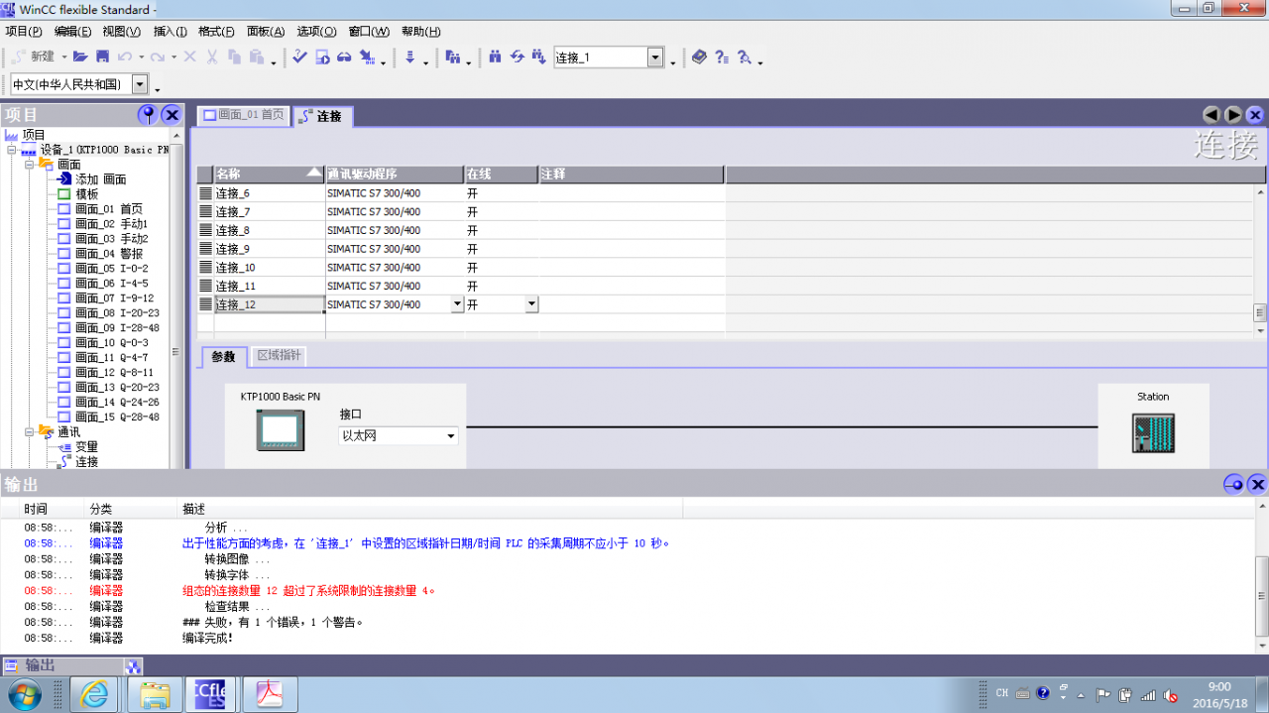Click the transfer to device icon
This screenshot has height=713, width=1269.
[x=367, y=58]
